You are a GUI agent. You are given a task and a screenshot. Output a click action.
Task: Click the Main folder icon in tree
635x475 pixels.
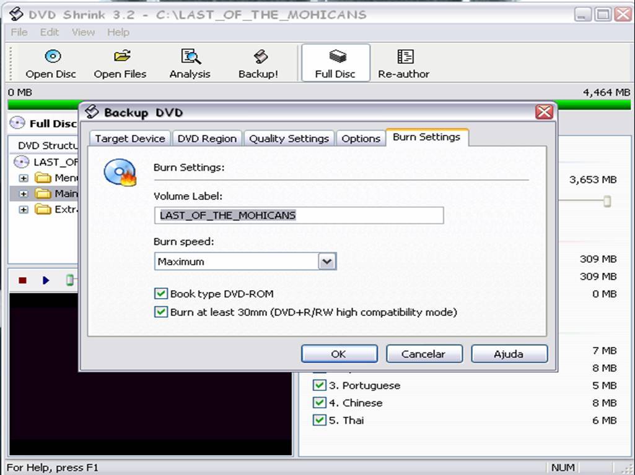point(43,194)
